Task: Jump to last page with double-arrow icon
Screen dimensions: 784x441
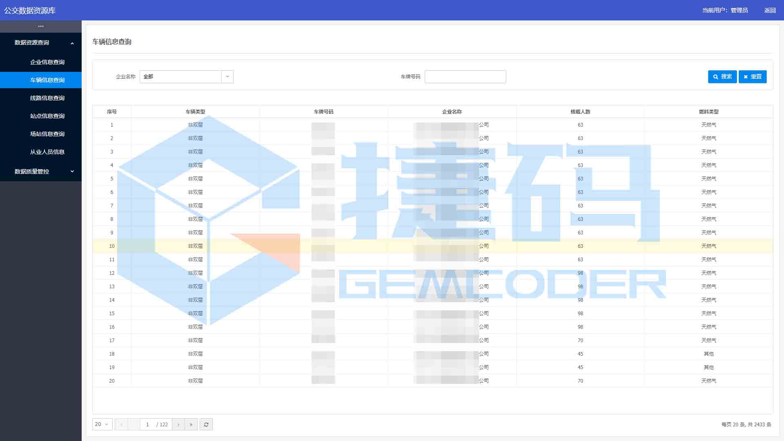Action: click(x=191, y=424)
